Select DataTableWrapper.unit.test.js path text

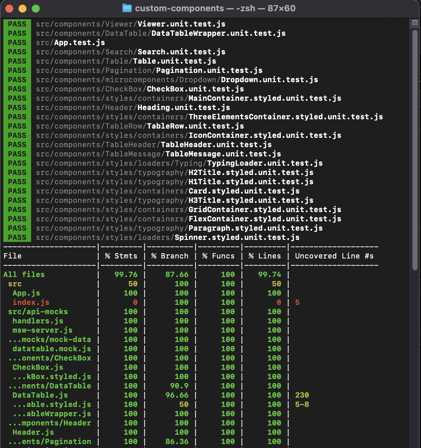pos(161,33)
